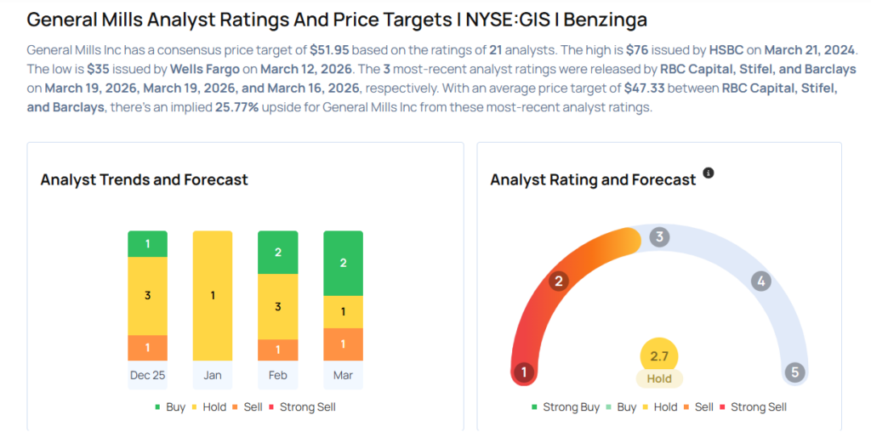Click gauge marker number 3

pyautogui.click(x=658, y=237)
